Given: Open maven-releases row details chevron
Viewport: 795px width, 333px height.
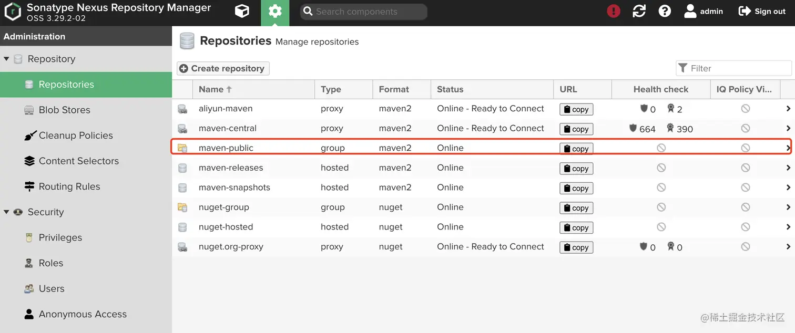Looking at the screenshot, I should (x=788, y=168).
